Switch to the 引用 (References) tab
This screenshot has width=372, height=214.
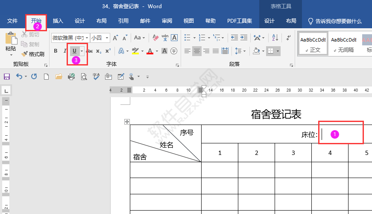(x=123, y=21)
